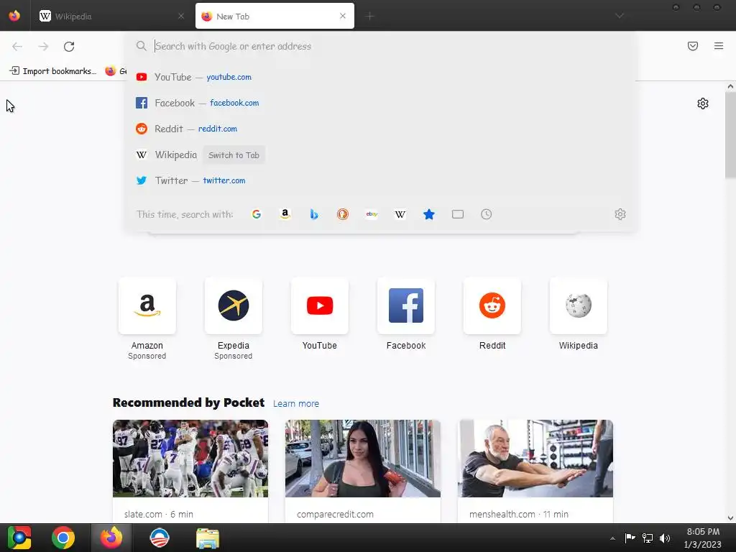Screen dimensions: 736x552
Task: Expand the list all tabs chevron
Action: coord(620,16)
